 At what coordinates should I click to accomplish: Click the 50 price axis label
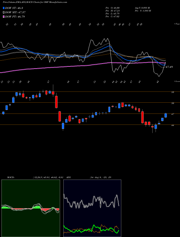172,103
